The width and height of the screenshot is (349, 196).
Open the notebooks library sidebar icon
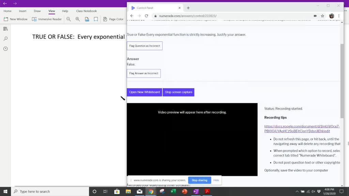click(5, 29)
